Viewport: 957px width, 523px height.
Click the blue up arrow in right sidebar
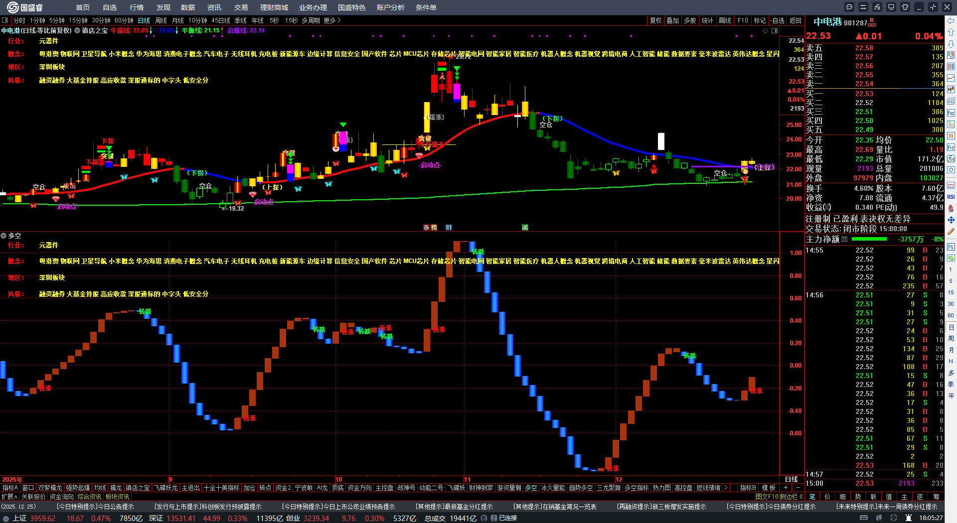(x=951, y=32)
